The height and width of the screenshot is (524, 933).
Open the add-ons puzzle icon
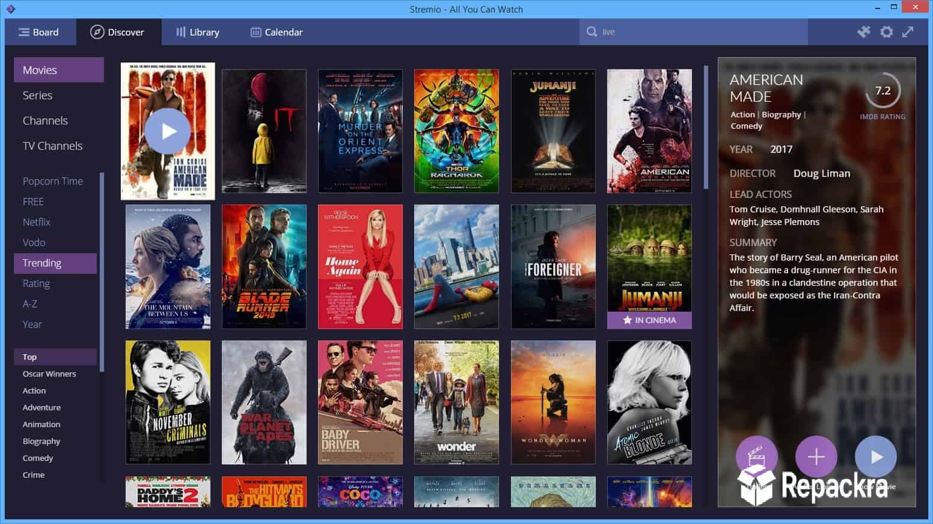[x=863, y=32]
